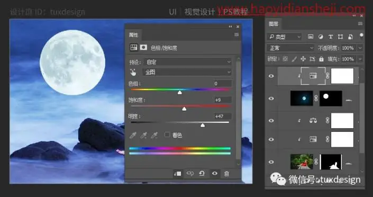Image resolution: width=373 pixels, height=197 pixels.
Task: Click the lock image pixels brush icon
Action: pyautogui.click(x=294, y=59)
